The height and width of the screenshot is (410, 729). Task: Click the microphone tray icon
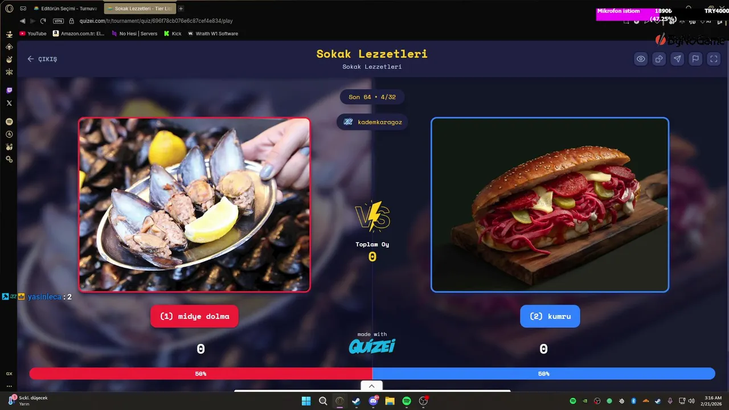[670, 401]
